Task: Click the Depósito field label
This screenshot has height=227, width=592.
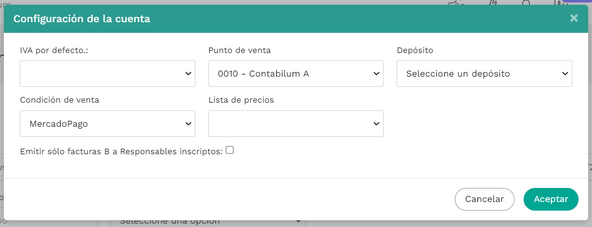Action: [x=414, y=50]
